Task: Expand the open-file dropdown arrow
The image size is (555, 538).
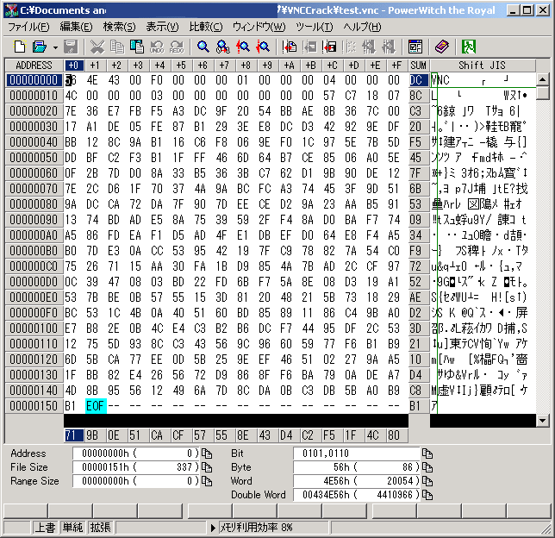Action: (x=55, y=47)
